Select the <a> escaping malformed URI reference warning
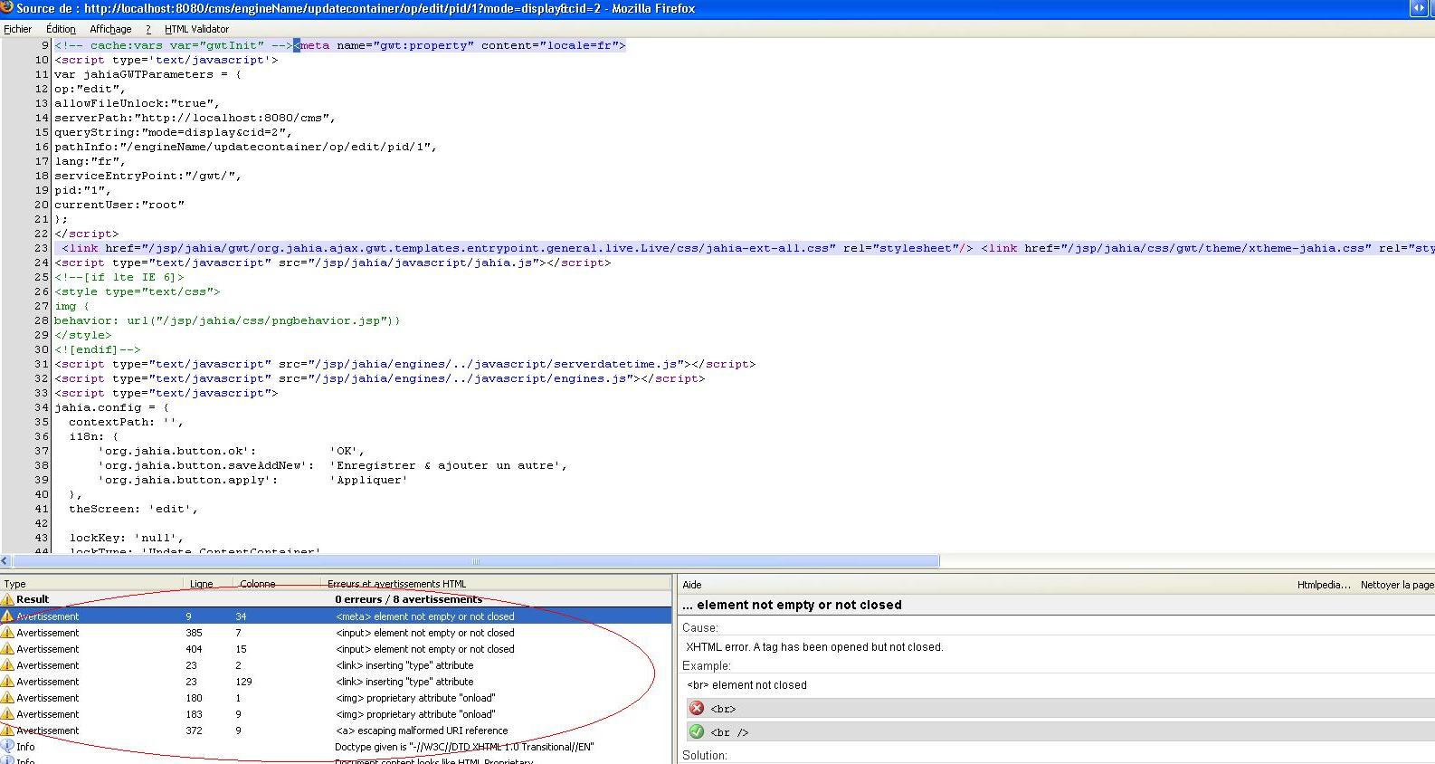 pos(336,731)
